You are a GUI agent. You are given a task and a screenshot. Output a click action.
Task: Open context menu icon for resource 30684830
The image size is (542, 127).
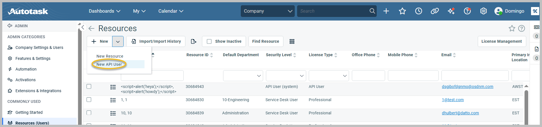113,100
